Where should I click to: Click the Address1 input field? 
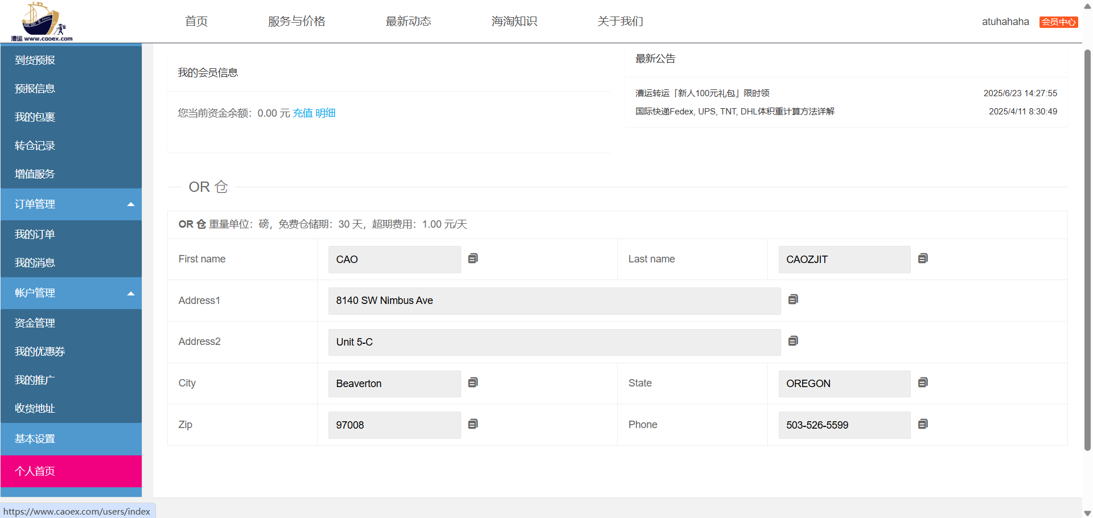(x=554, y=301)
